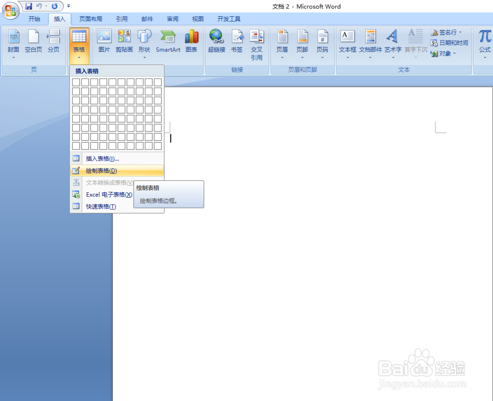The height and width of the screenshot is (401, 493).
Task: Insert cross-reference via 交叉引用
Action: tap(256, 45)
